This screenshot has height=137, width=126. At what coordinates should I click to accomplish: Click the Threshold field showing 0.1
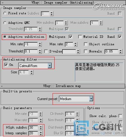tap(31, 52)
